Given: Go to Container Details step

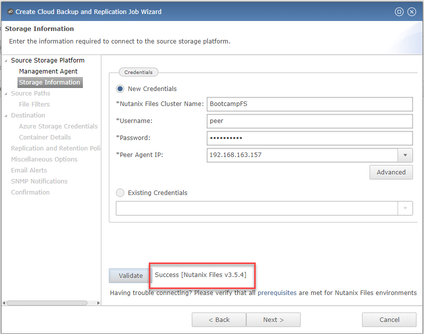Looking at the screenshot, I should pos(45,137).
